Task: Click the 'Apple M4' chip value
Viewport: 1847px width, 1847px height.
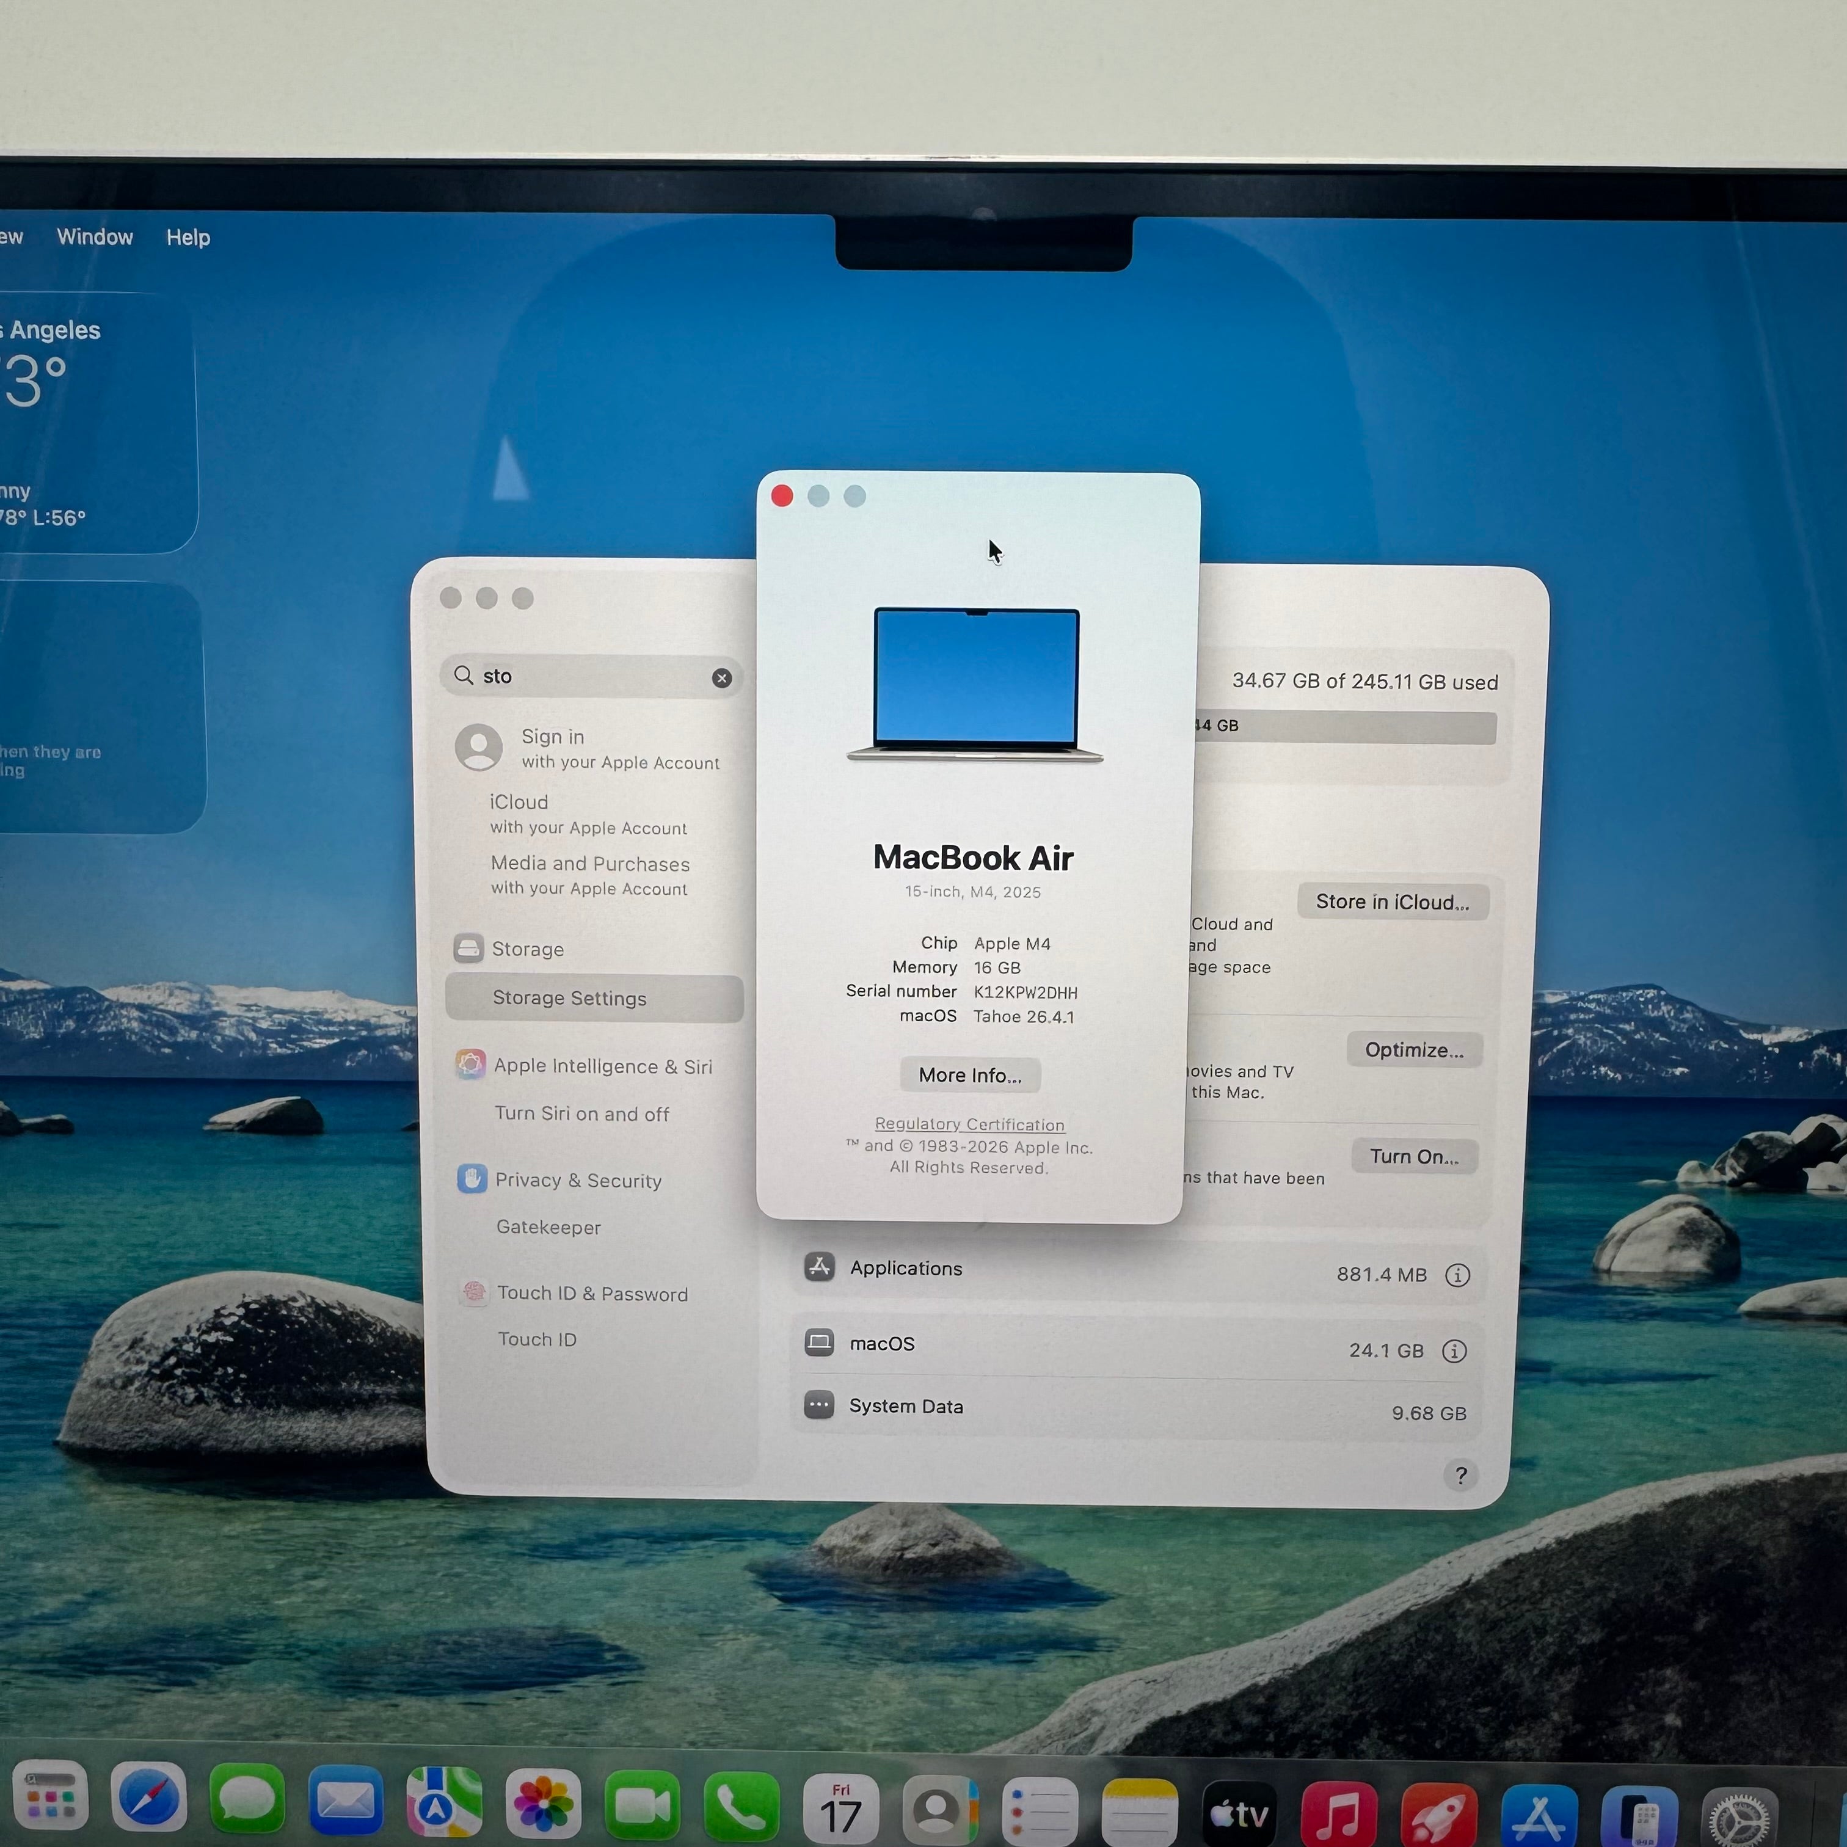Action: 1011,944
